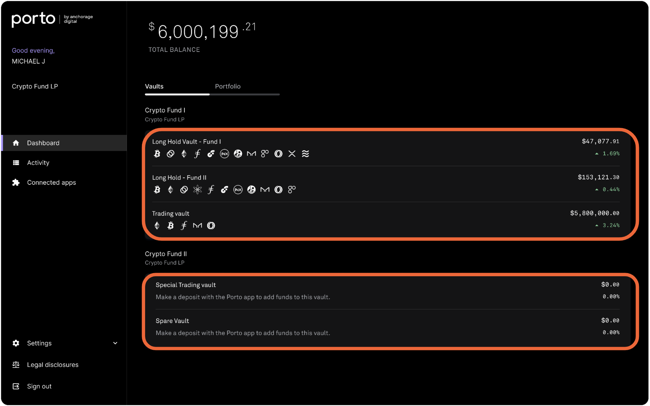Click Decentraland icon in Long Hold Vault - Fund I

click(238, 154)
